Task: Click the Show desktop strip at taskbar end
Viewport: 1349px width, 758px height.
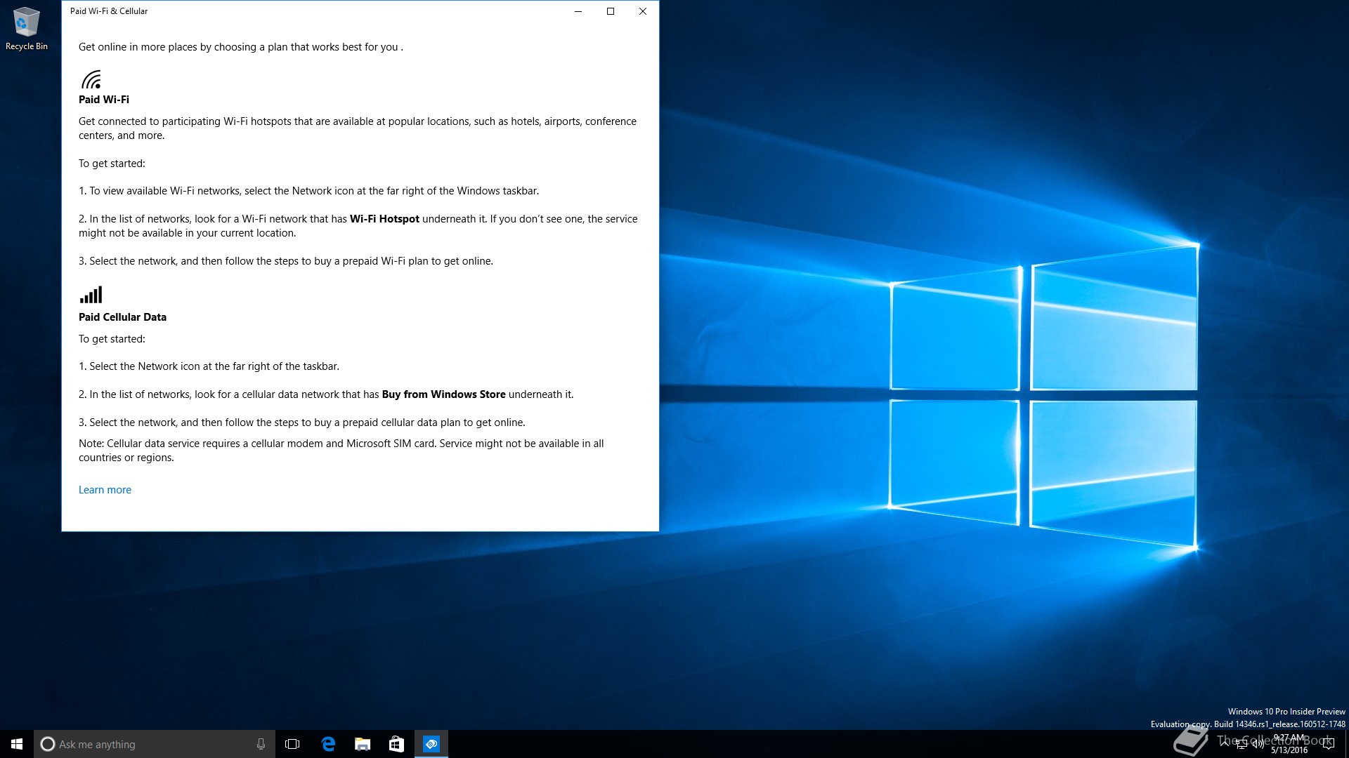Action: [x=1346, y=744]
